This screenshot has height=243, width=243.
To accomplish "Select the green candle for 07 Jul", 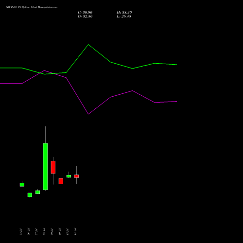I will tap(37, 192).
